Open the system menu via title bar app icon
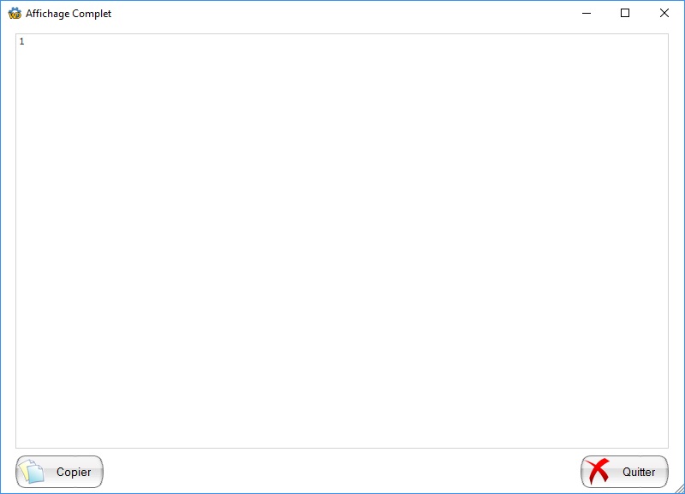The image size is (685, 494). click(x=15, y=14)
